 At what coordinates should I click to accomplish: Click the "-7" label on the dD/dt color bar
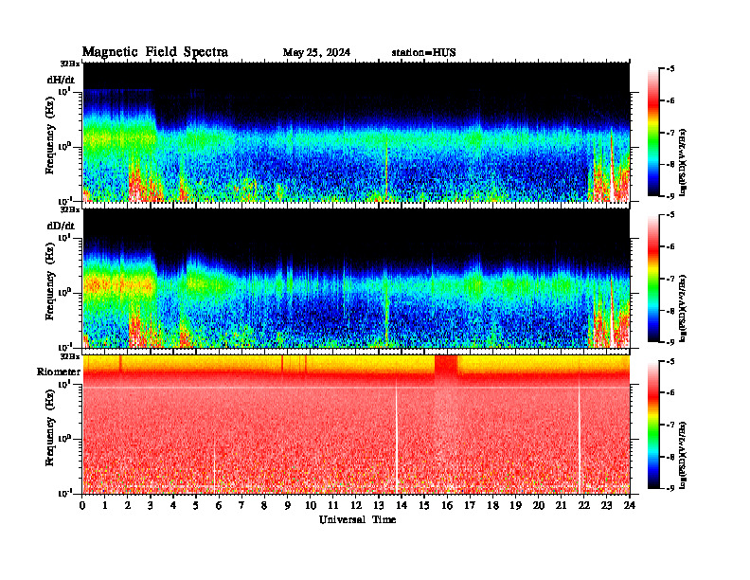pos(670,279)
